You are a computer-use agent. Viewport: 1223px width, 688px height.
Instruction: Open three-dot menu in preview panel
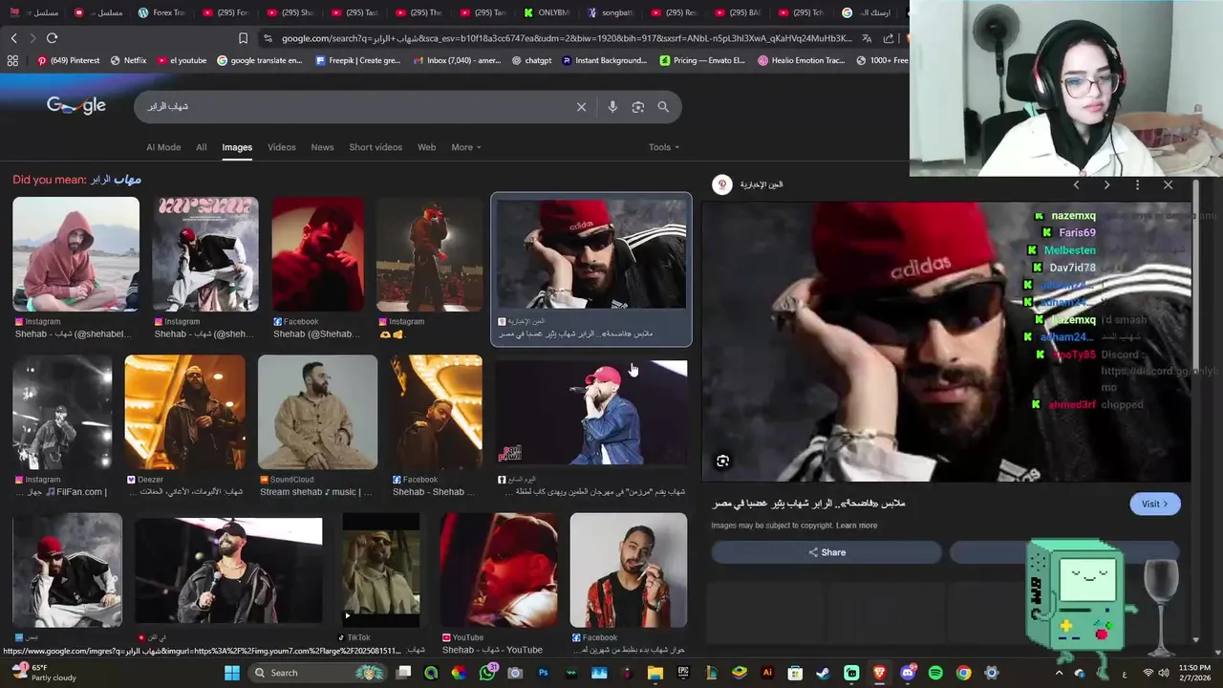[1137, 184]
